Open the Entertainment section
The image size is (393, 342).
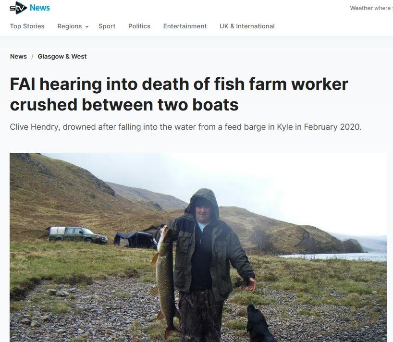[x=184, y=26]
